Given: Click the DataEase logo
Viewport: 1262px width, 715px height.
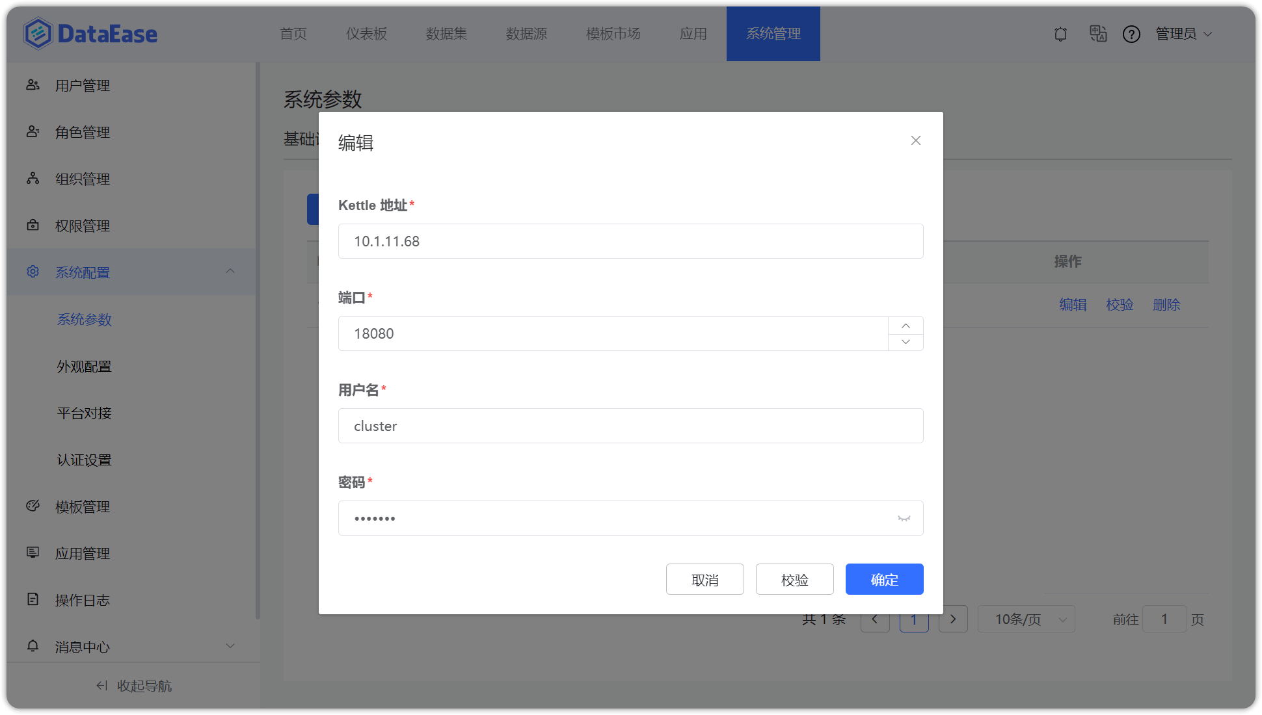Looking at the screenshot, I should [90, 33].
